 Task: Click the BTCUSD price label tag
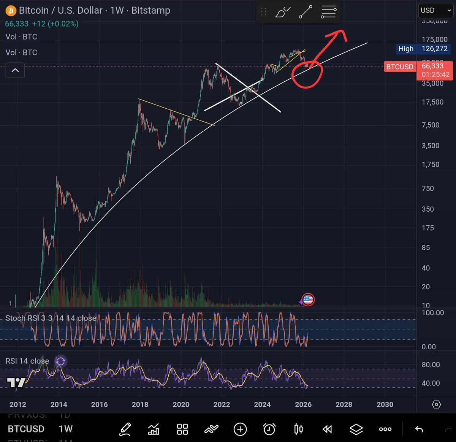click(x=400, y=67)
